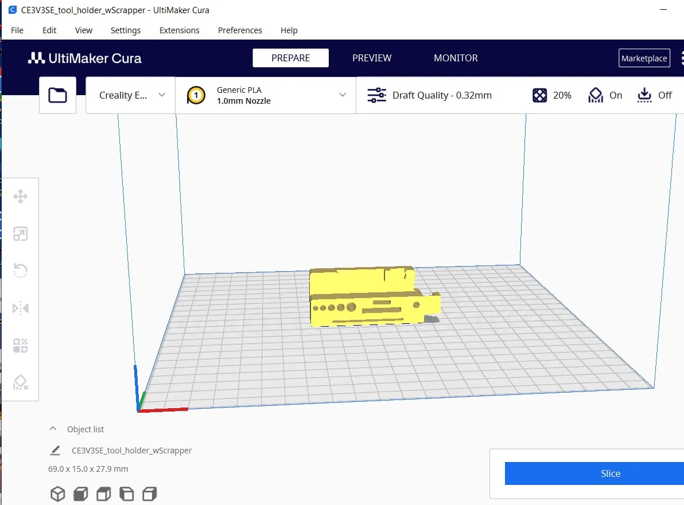
Task: Open file with the folder icon button
Action: (x=57, y=95)
